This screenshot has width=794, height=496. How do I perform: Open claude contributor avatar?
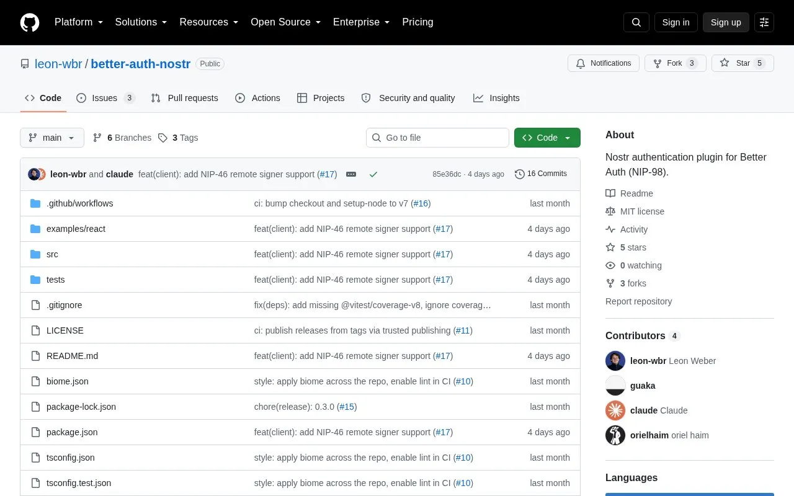click(615, 410)
